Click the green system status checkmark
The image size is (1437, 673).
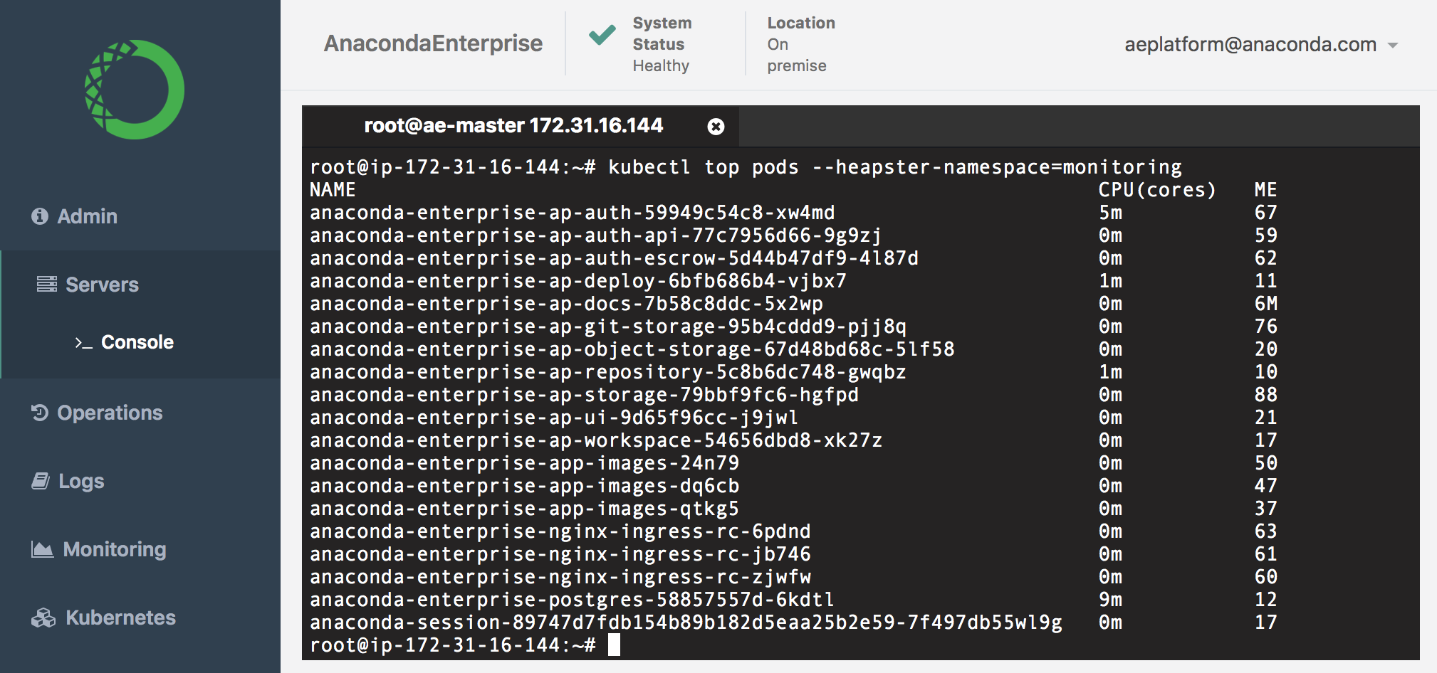tap(602, 34)
